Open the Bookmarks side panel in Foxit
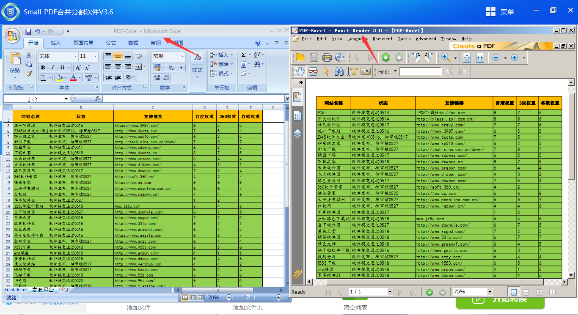This screenshot has height=315, width=578. pos(297,97)
